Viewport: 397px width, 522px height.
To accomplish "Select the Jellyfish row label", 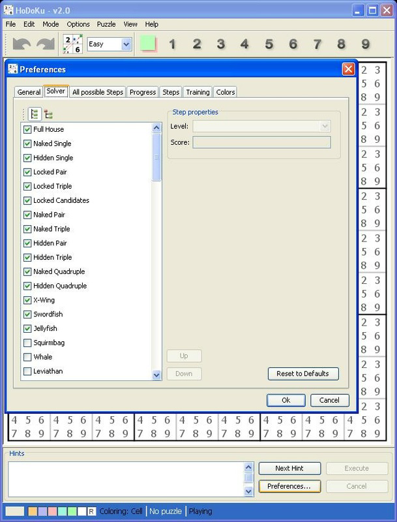I will [x=45, y=329].
